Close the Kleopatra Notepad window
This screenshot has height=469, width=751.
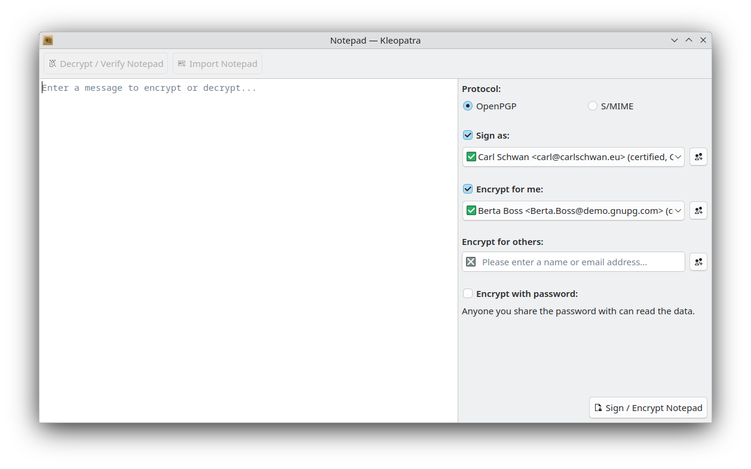[x=703, y=41]
